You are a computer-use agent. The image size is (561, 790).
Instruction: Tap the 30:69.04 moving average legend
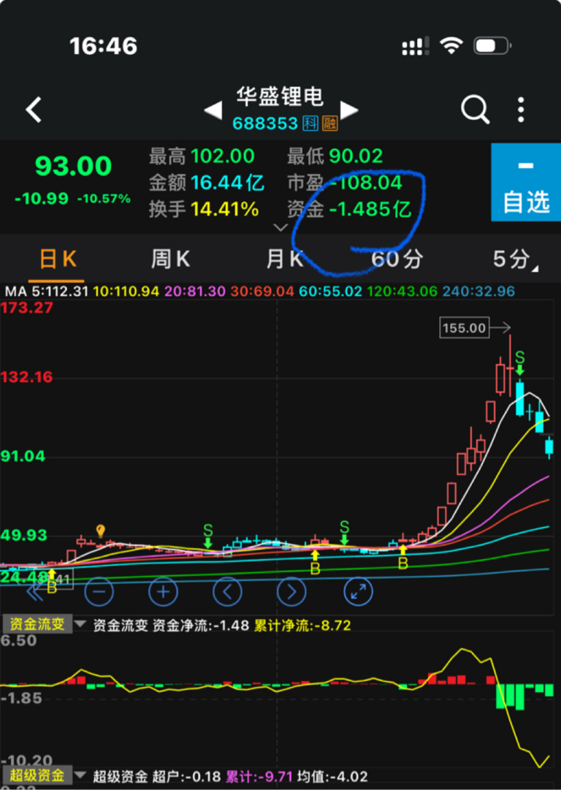pyautogui.click(x=262, y=291)
